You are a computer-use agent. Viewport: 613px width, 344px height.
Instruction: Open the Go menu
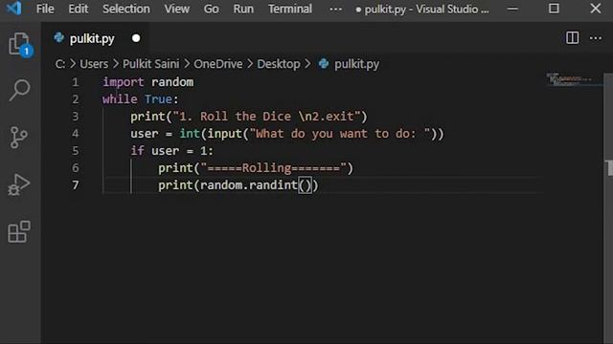click(211, 9)
